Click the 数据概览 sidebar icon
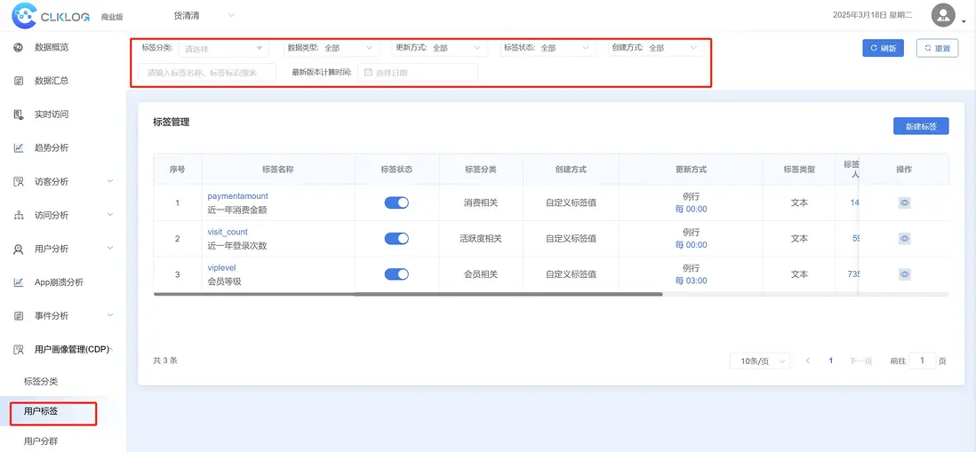Image resolution: width=976 pixels, height=452 pixels. pos(19,47)
